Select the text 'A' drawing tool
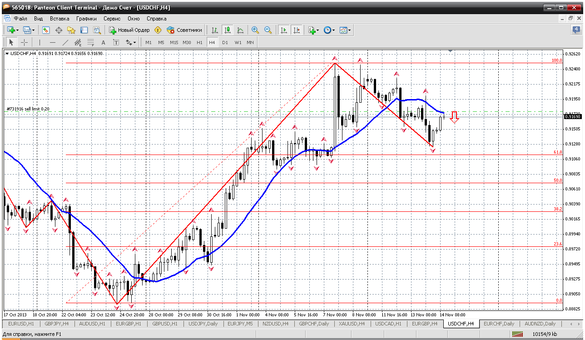Image resolution: width=585 pixels, height=340 pixels. pos(103,42)
